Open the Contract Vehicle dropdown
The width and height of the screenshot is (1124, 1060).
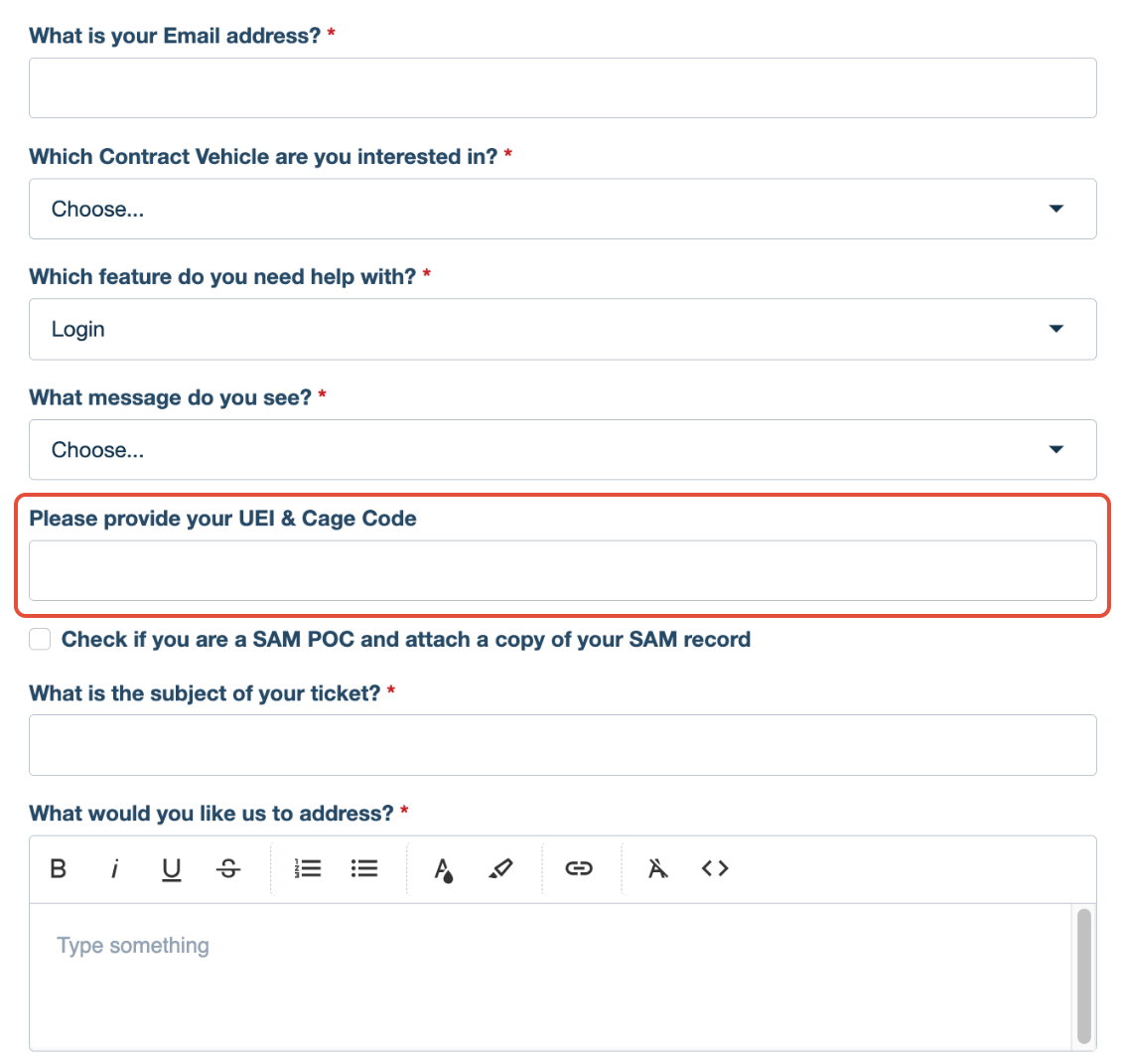tap(562, 209)
